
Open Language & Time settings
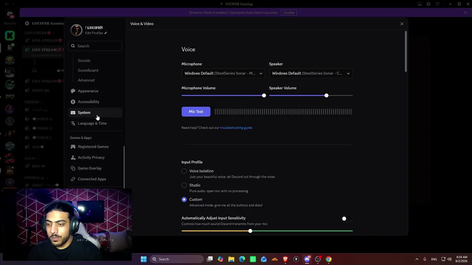pos(95,123)
